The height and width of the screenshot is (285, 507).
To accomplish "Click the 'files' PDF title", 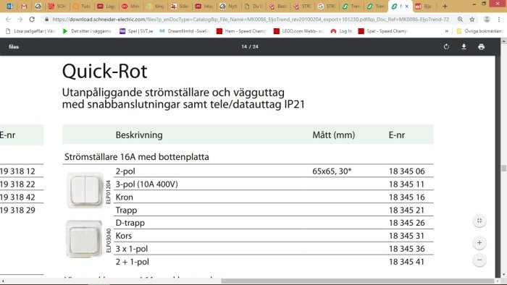I will point(14,47).
